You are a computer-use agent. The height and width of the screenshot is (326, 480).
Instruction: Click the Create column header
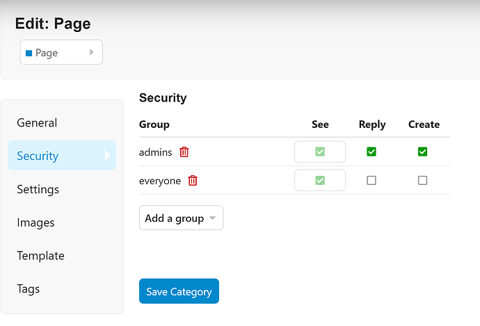(x=424, y=124)
